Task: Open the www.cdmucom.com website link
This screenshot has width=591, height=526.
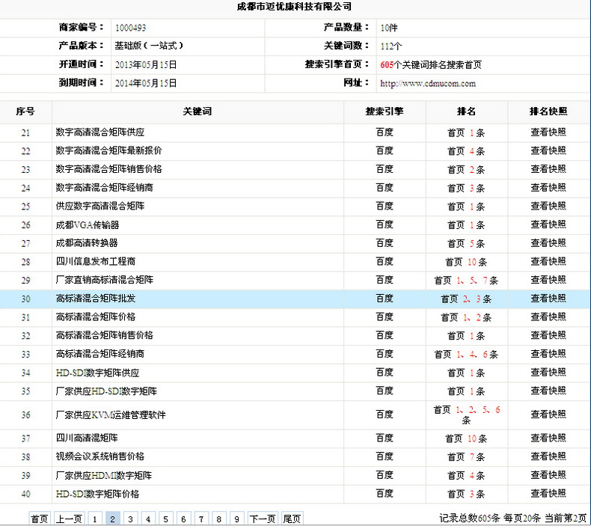Action: click(x=428, y=83)
